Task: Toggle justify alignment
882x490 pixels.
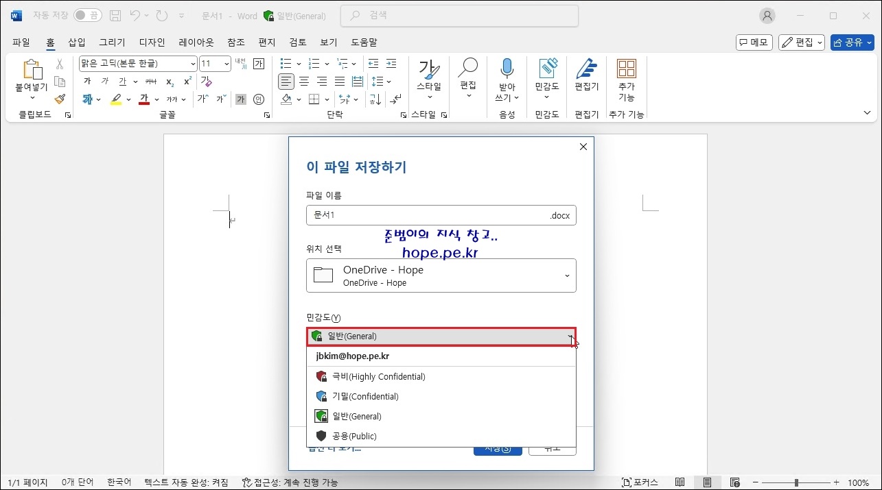Action: point(340,82)
